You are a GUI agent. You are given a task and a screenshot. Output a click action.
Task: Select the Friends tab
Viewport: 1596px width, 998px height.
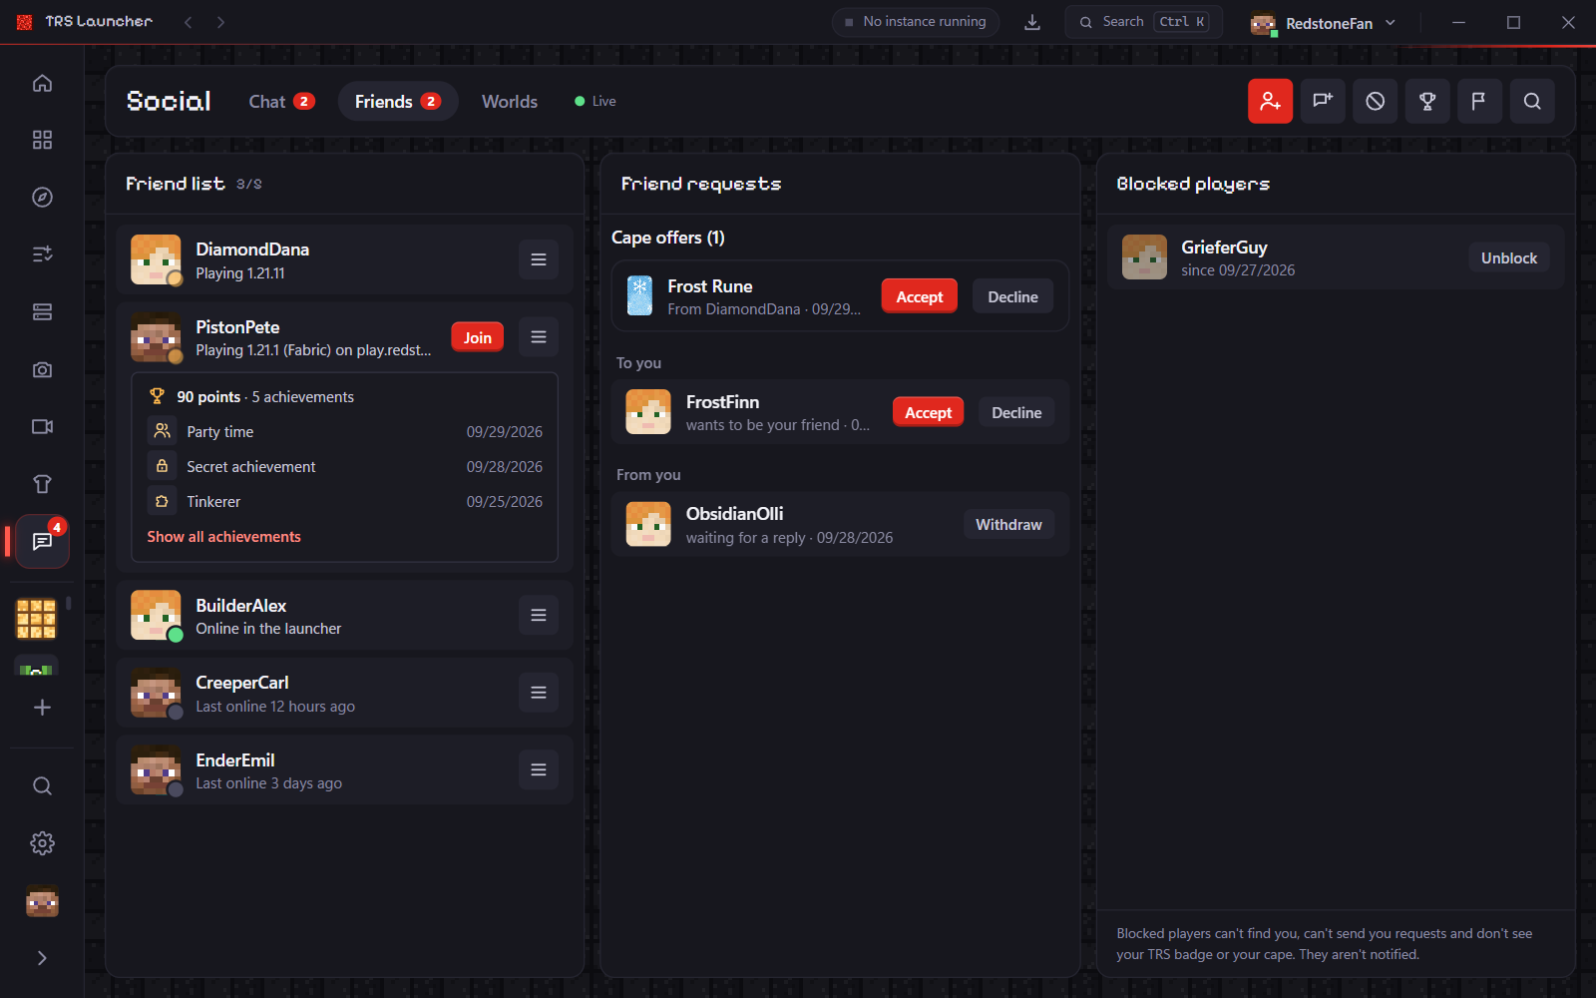(x=398, y=101)
